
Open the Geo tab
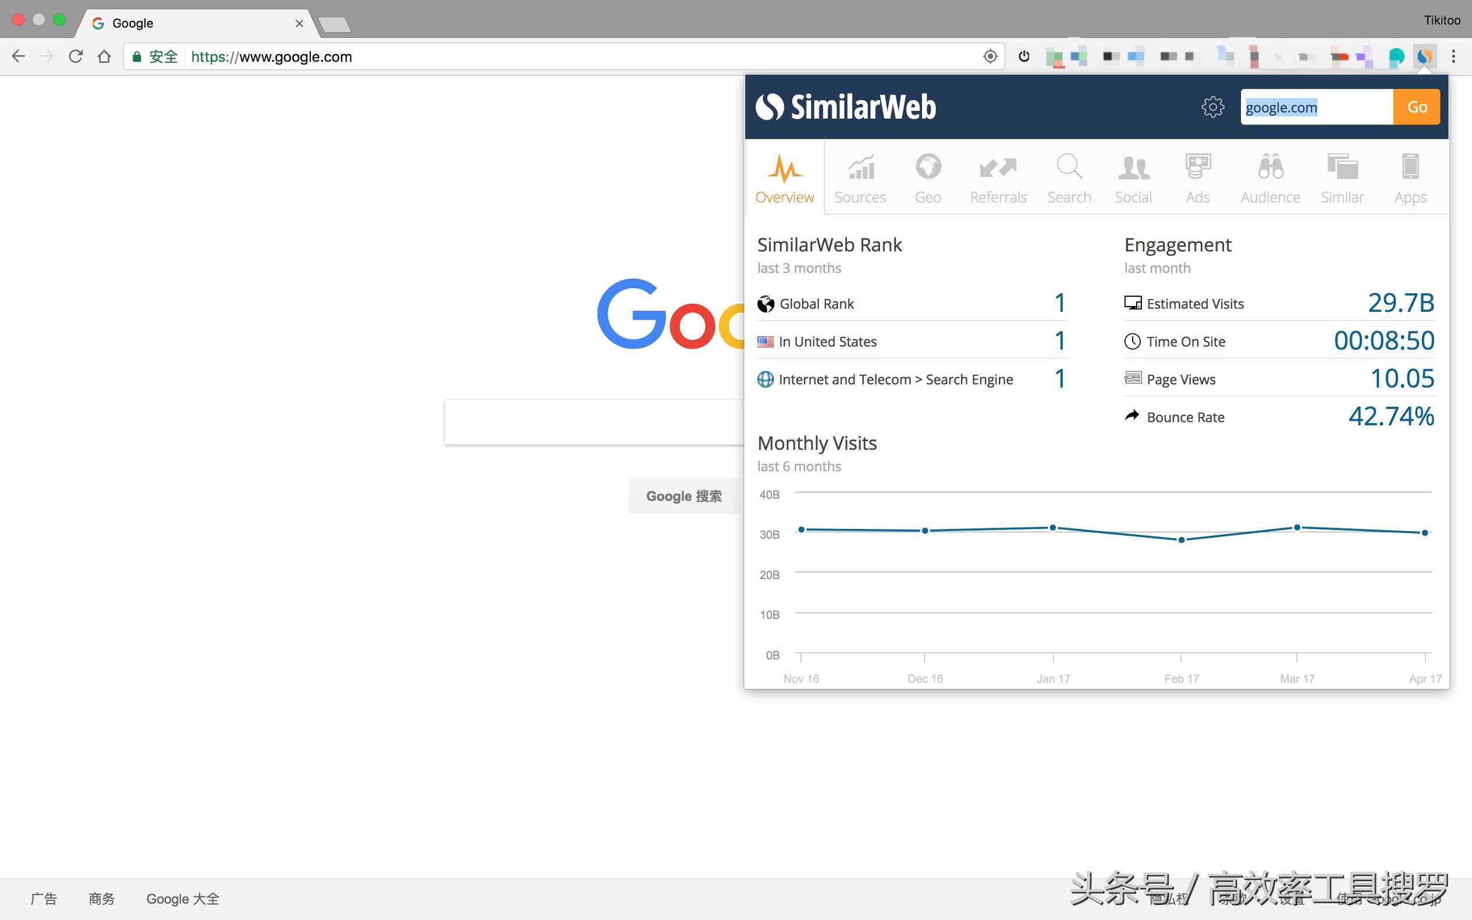tap(928, 177)
